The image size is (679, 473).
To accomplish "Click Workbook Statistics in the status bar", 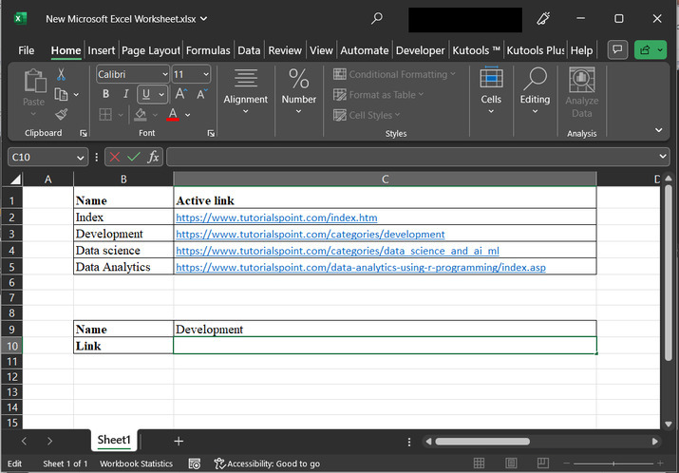I will pos(138,464).
